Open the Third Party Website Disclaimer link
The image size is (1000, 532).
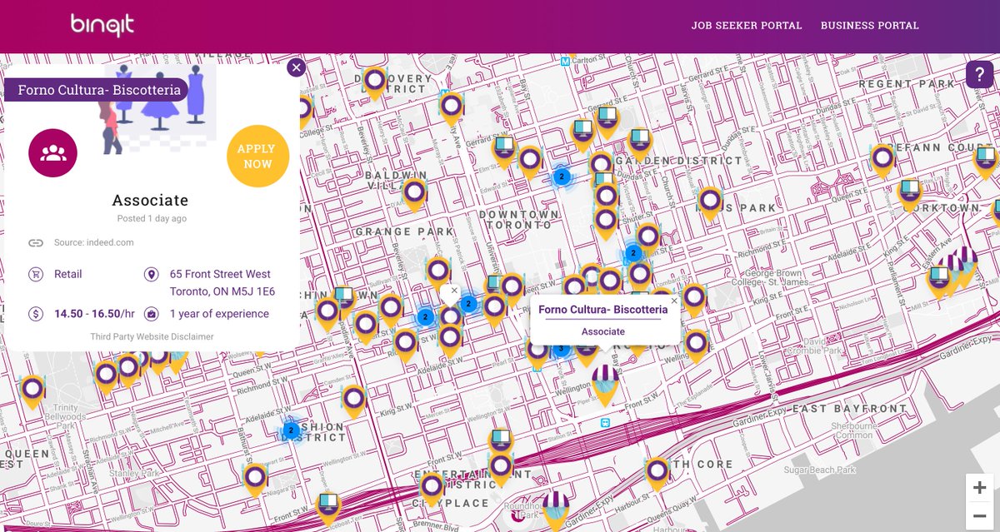(152, 336)
